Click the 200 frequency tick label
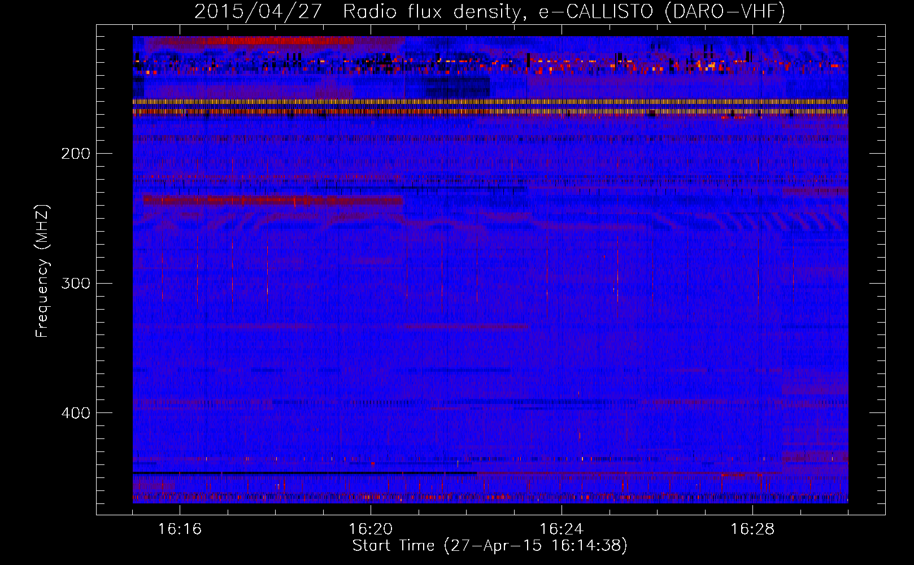The height and width of the screenshot is (565, 914). (x=76, y=153)
